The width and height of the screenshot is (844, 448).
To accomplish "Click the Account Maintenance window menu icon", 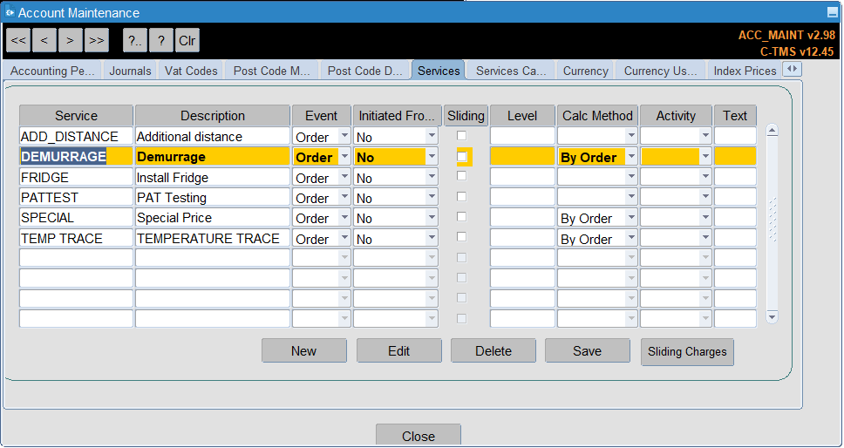I will click(x=10, y=12).
